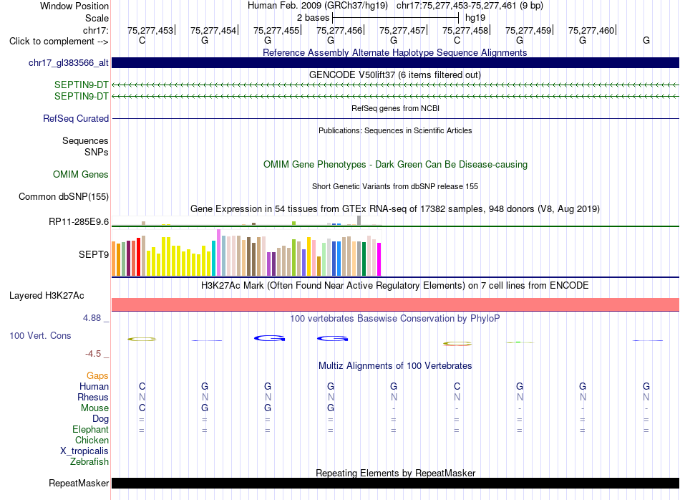The image size is (680, 500).
Task: Click the Human species row label
Action: pyautogui.click(x=94, y=387)
